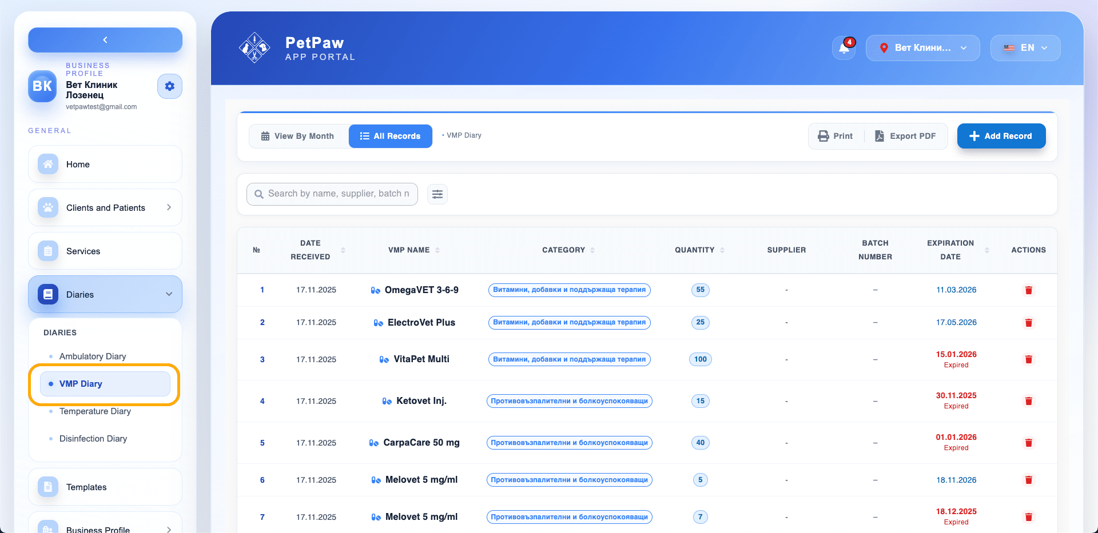Click the ElectroVet Plus name
Viewport: 1098px width, 533px height.
pyautogui.click(x=421, y=323)
